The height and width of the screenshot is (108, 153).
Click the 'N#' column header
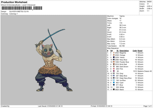coord(111,51)
